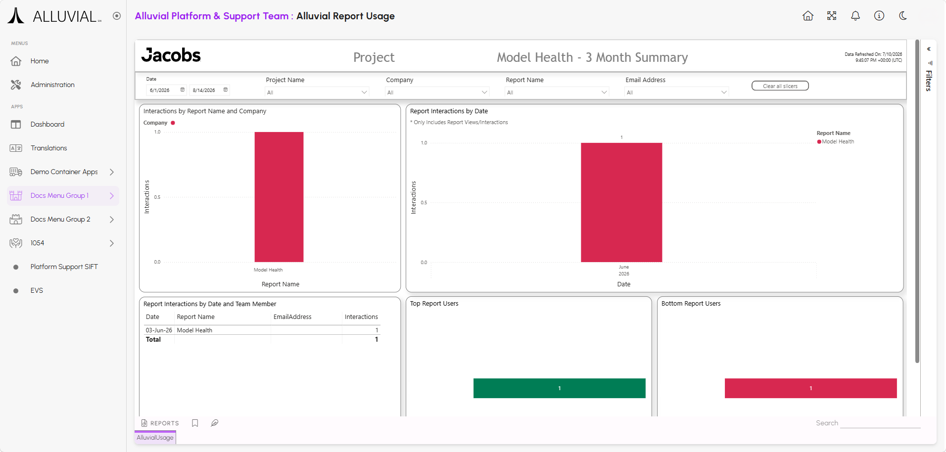Open Administration in side menu
The height and width of the screenshot is (452, 946).
point(52,85)
